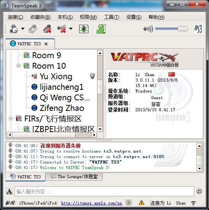Image resolution: width=209 pixels, height=210 pixels.
Task: Collapse the FIRs/飞行情报区 tree node
Action: 11,119
